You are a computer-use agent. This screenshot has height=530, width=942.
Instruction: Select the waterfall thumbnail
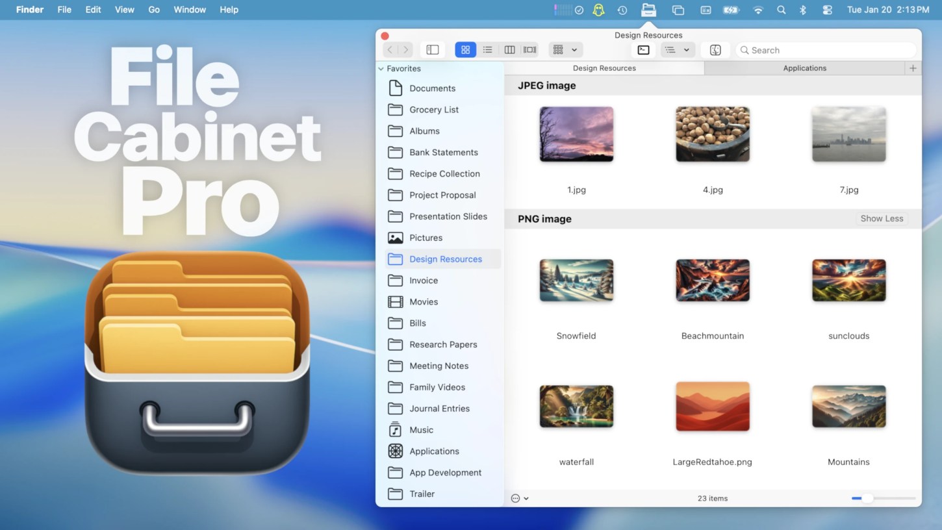[576, 407]
